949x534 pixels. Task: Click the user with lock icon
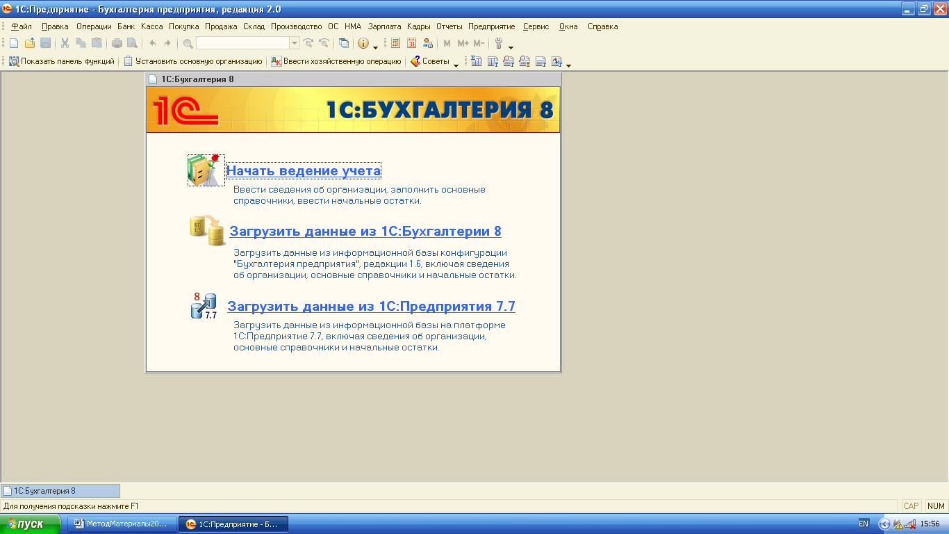[x=428, y=43]
